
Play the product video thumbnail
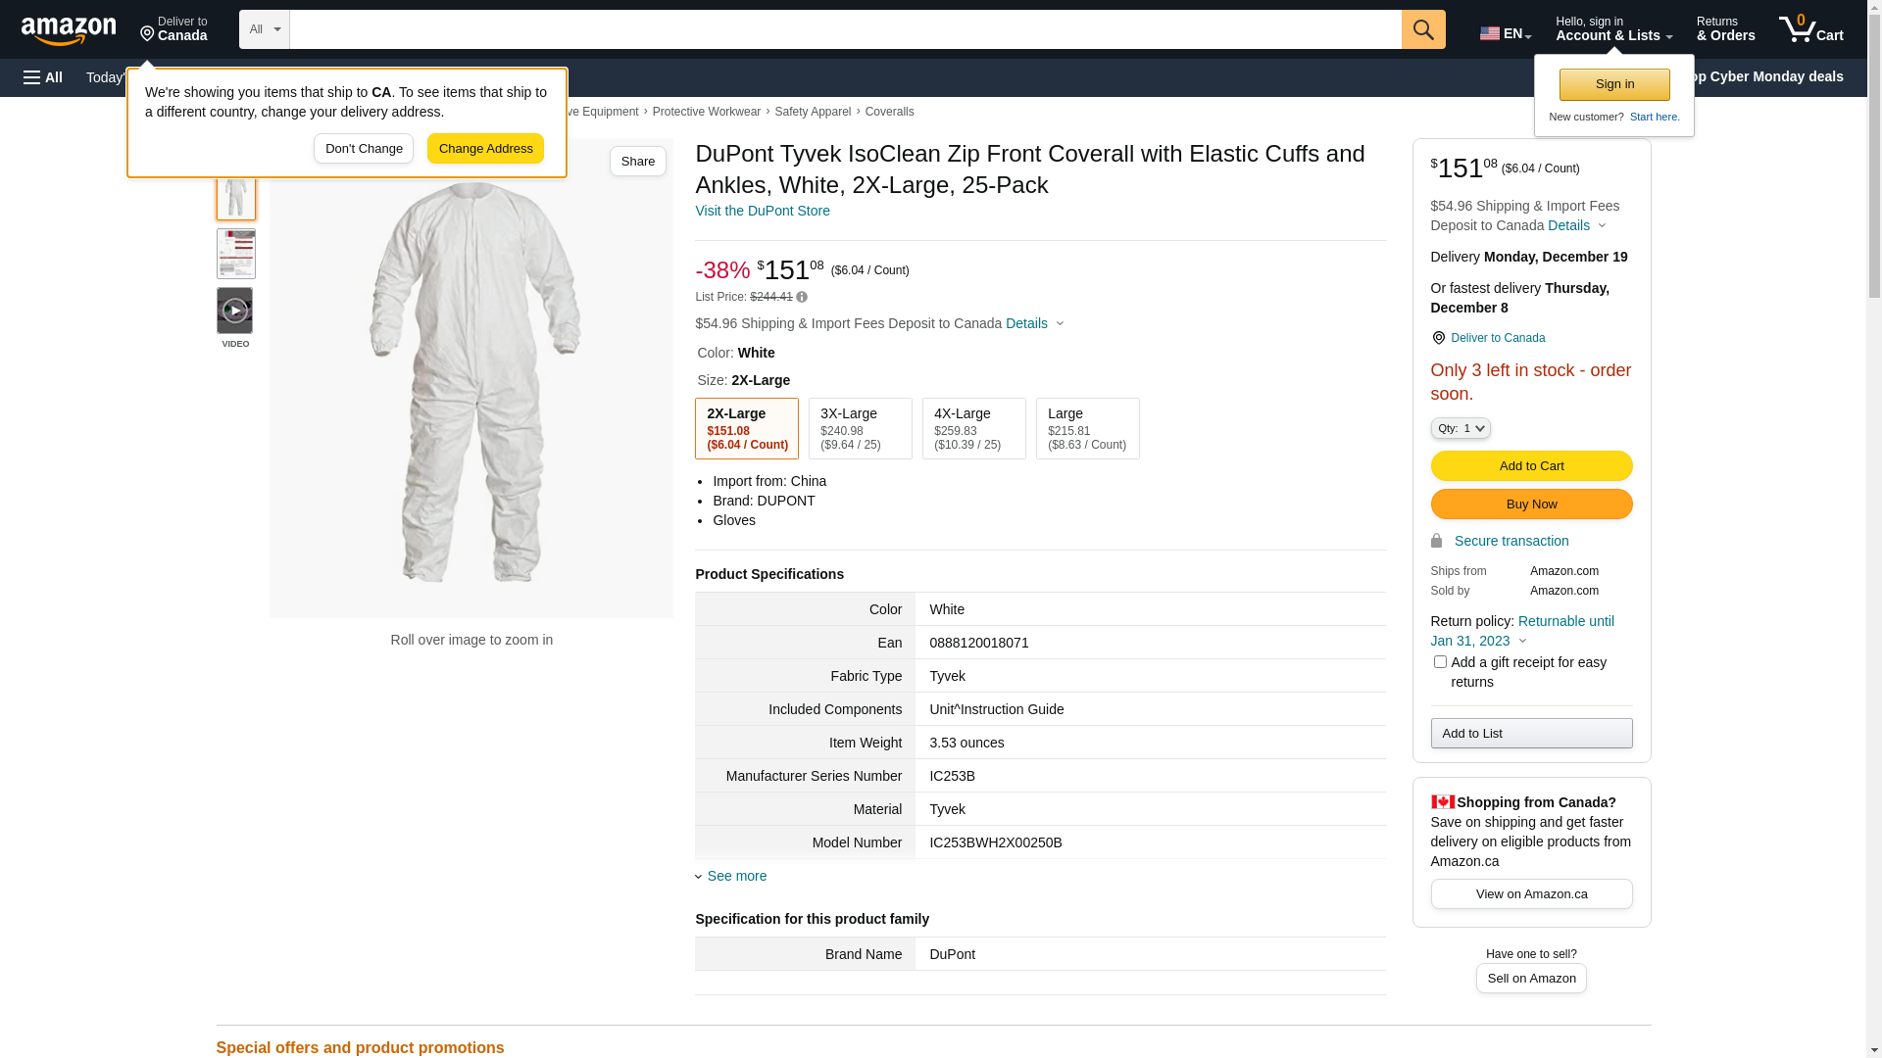(235, 312)
